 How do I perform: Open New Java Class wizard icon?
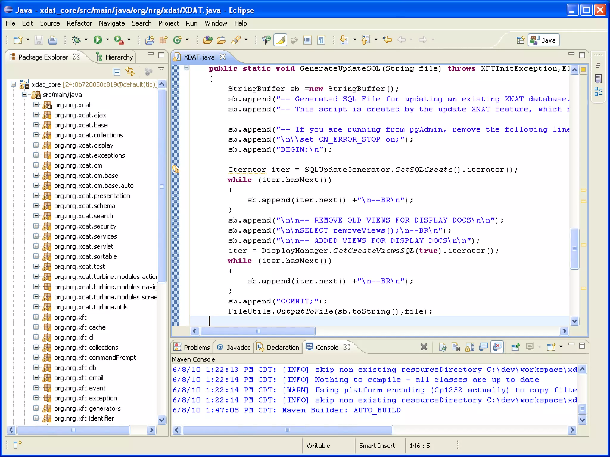click(x=178, y=40)
